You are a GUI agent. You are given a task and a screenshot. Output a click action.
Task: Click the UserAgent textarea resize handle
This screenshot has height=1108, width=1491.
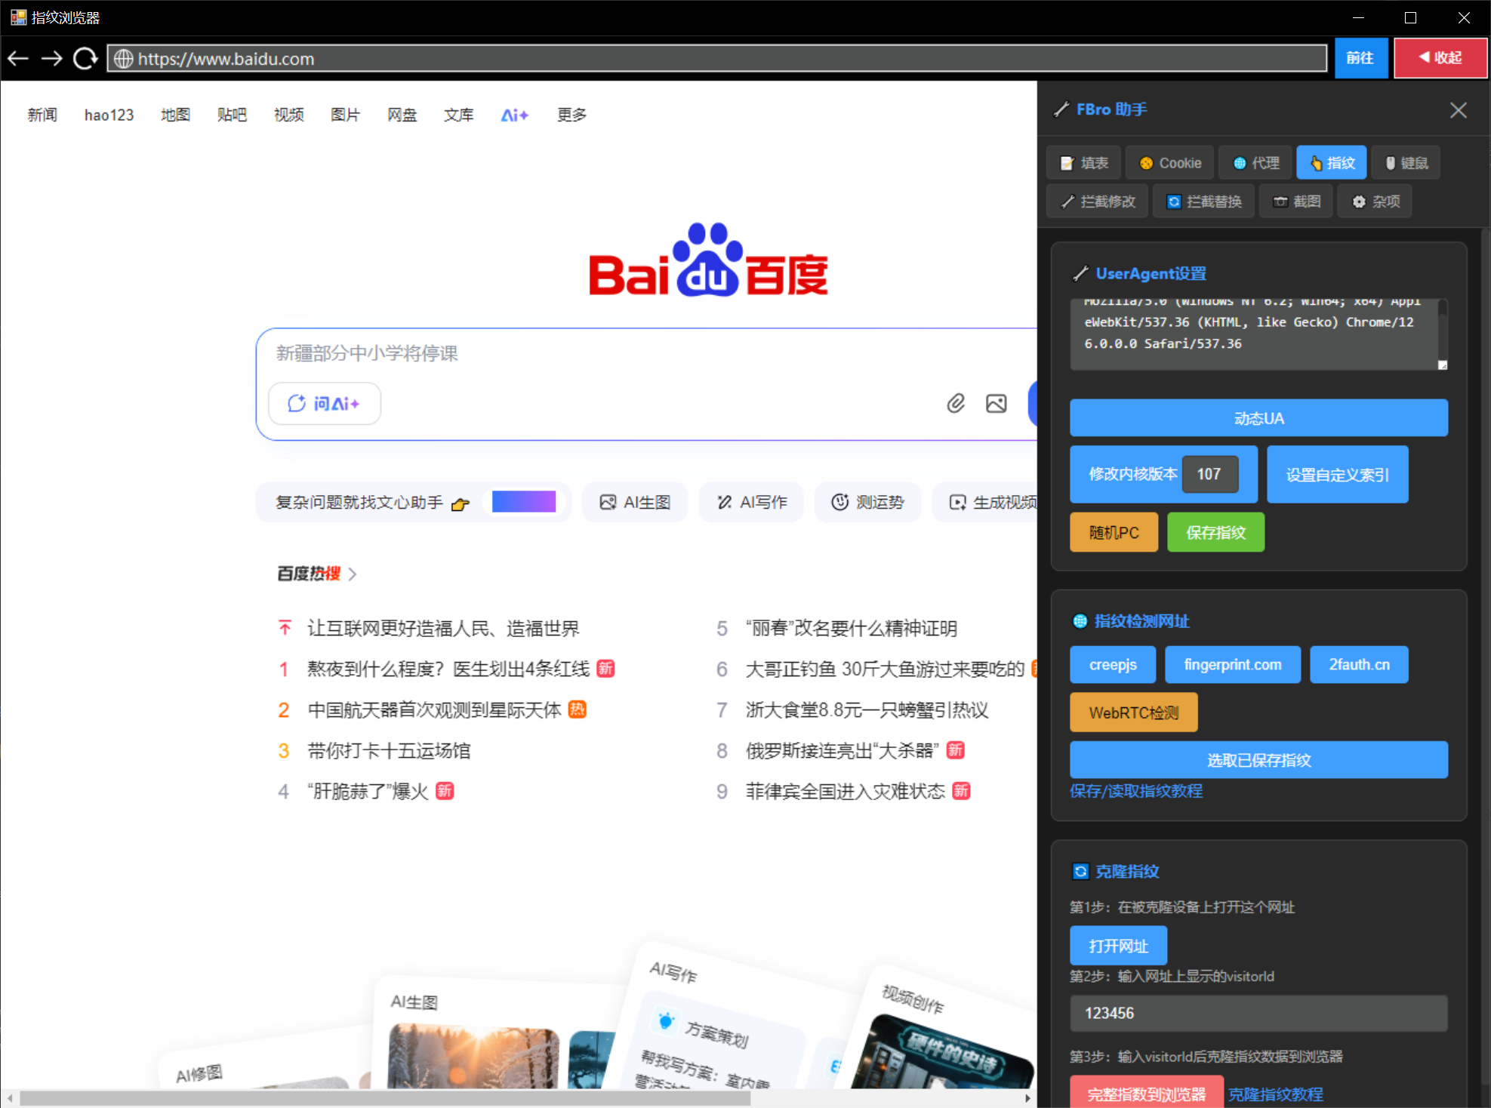(x=1442, y=365)
